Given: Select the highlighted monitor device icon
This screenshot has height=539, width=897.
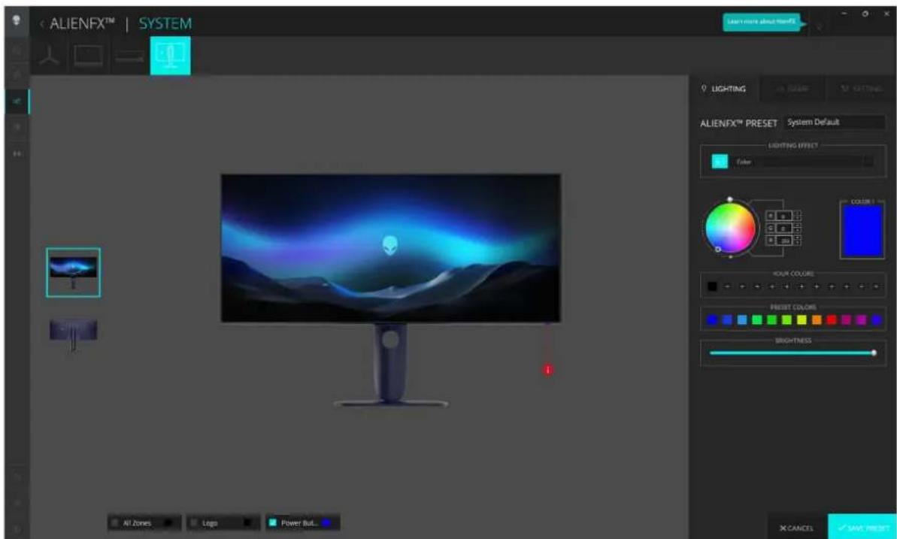Looking at the screenshot, I should coord(171,56).
